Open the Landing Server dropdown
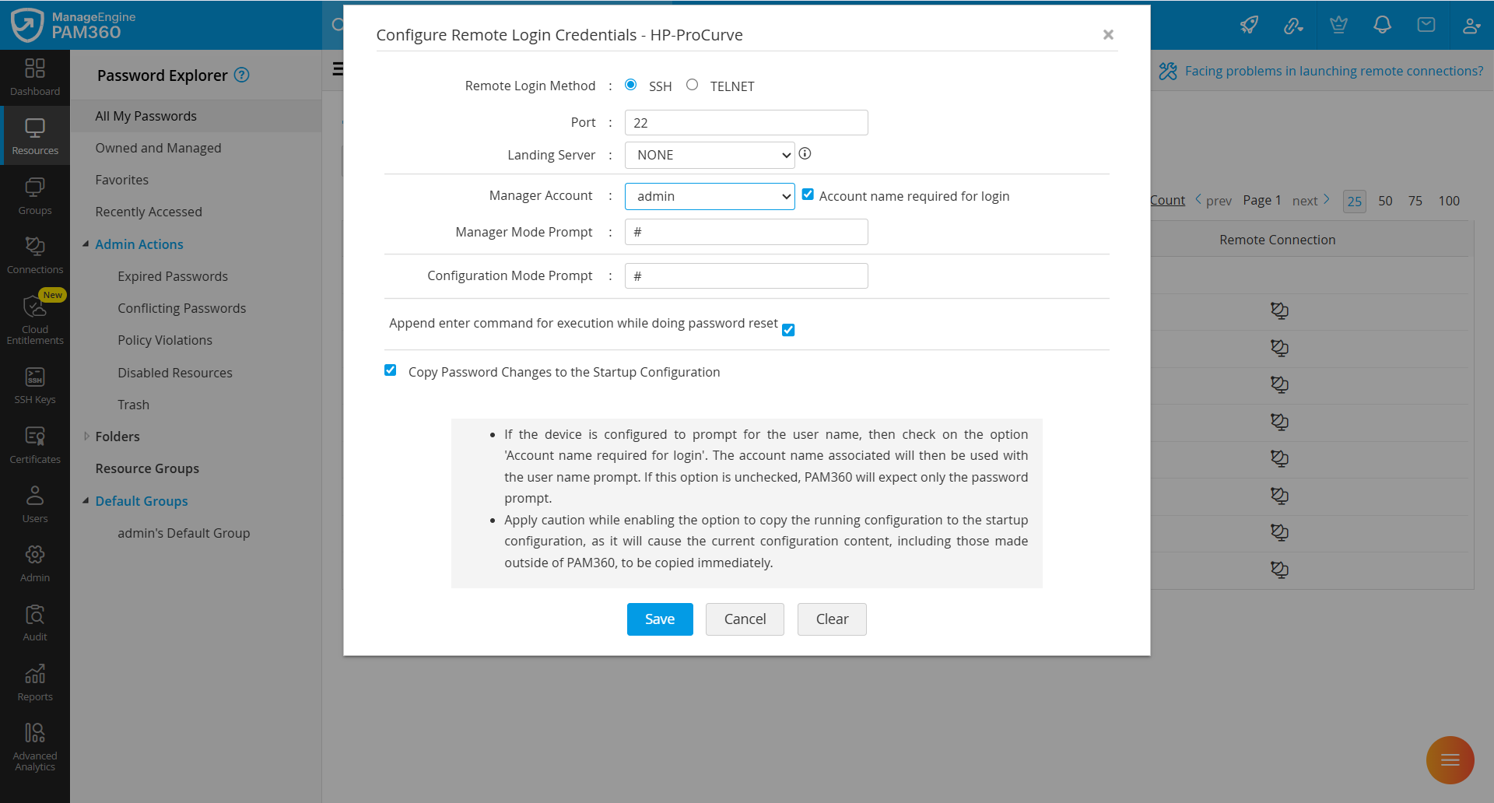Viewport: 1494px width, 803px height. click(708, 155)
